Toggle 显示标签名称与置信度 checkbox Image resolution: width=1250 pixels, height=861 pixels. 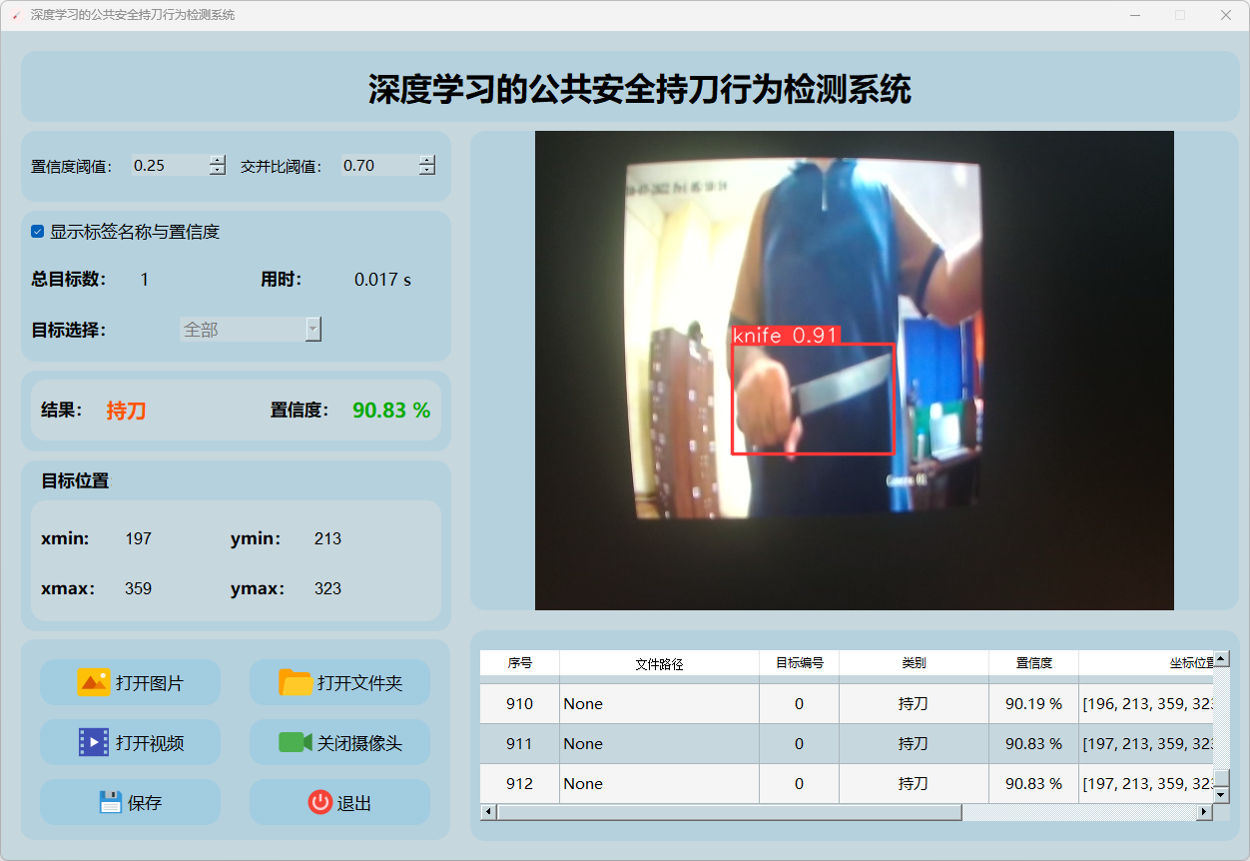pyautogui.click(x=37, y=232)
